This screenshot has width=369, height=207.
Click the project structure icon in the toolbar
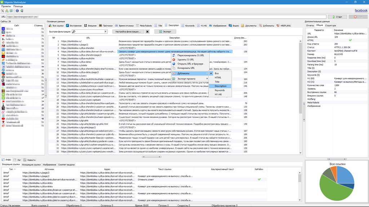point(6,11)
